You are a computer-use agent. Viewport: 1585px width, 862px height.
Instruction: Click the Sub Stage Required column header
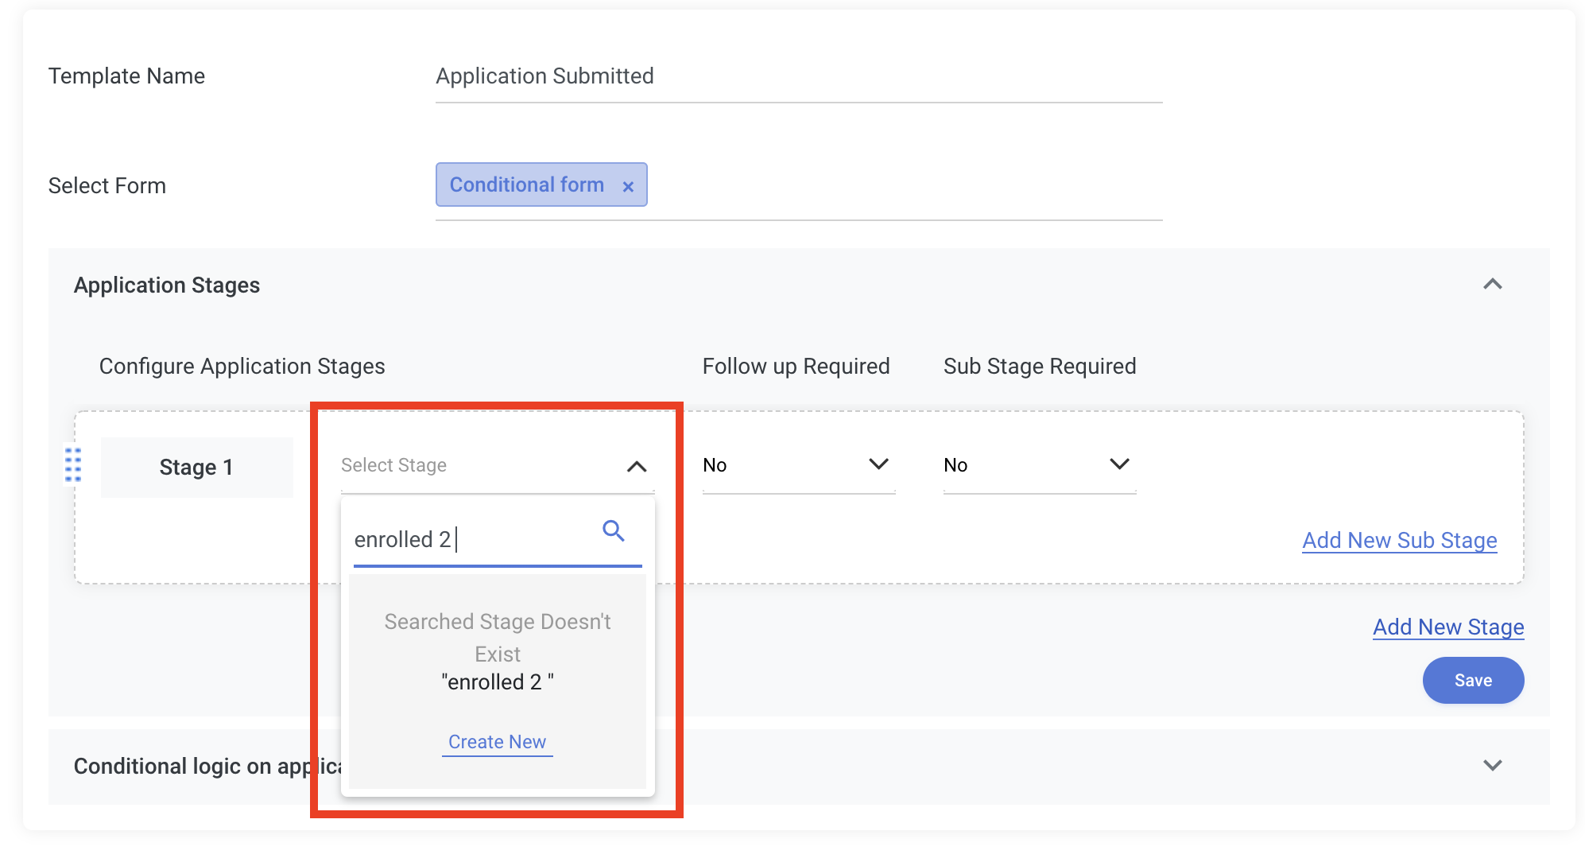(1040, 367)
